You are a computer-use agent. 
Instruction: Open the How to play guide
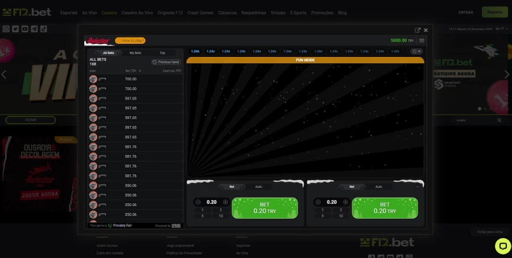(130, 40)
